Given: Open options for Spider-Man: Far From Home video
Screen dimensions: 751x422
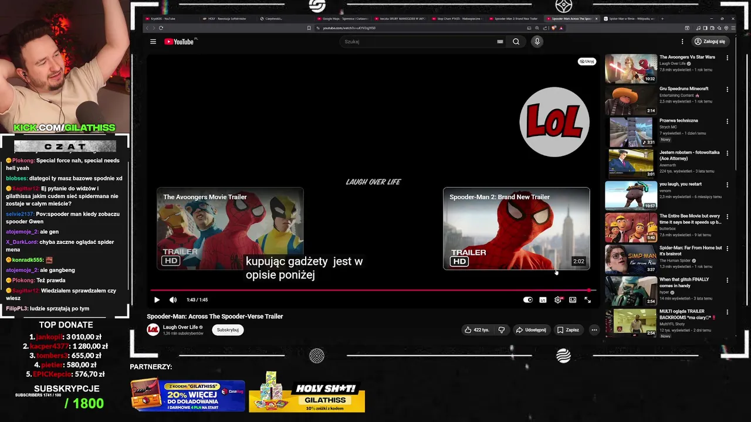Looking at the screenshot, I should pyautogui.click(x=727, y=249).
